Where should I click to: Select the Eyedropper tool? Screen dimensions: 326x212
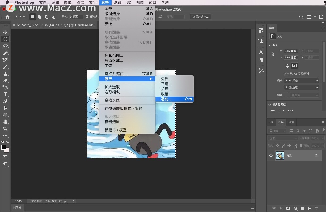point(5,60)
